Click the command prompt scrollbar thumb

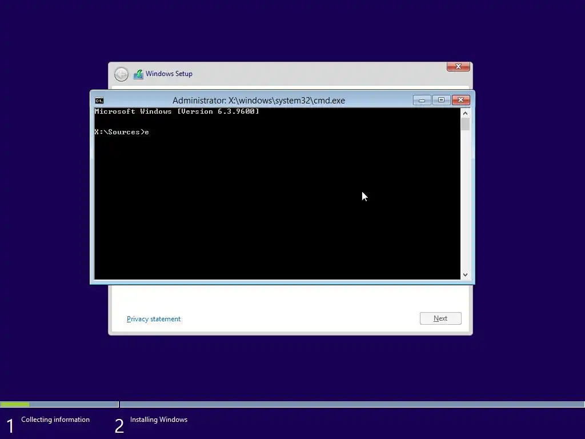(x=465, y=124)
